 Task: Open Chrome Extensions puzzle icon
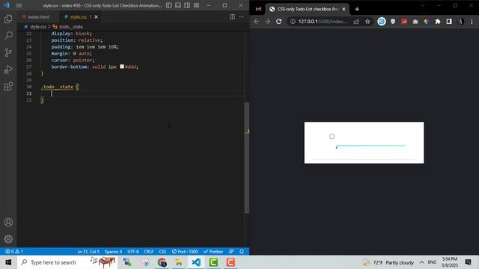point(438,22)
